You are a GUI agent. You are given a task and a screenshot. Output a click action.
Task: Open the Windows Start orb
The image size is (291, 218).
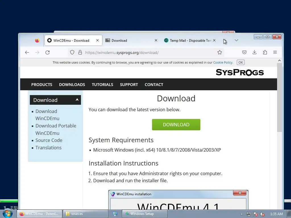tap(8, 213)
